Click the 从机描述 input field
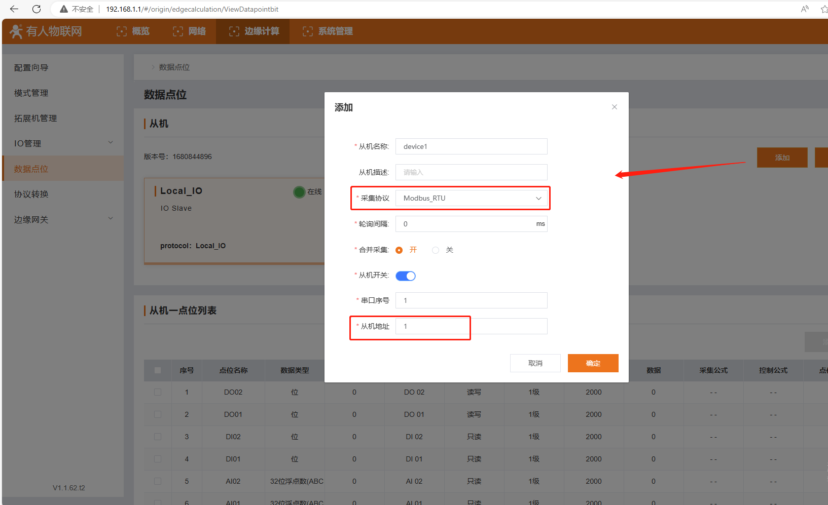Image resolution: width=828 pixels, height=505 pixels. (x=472, y=172)
